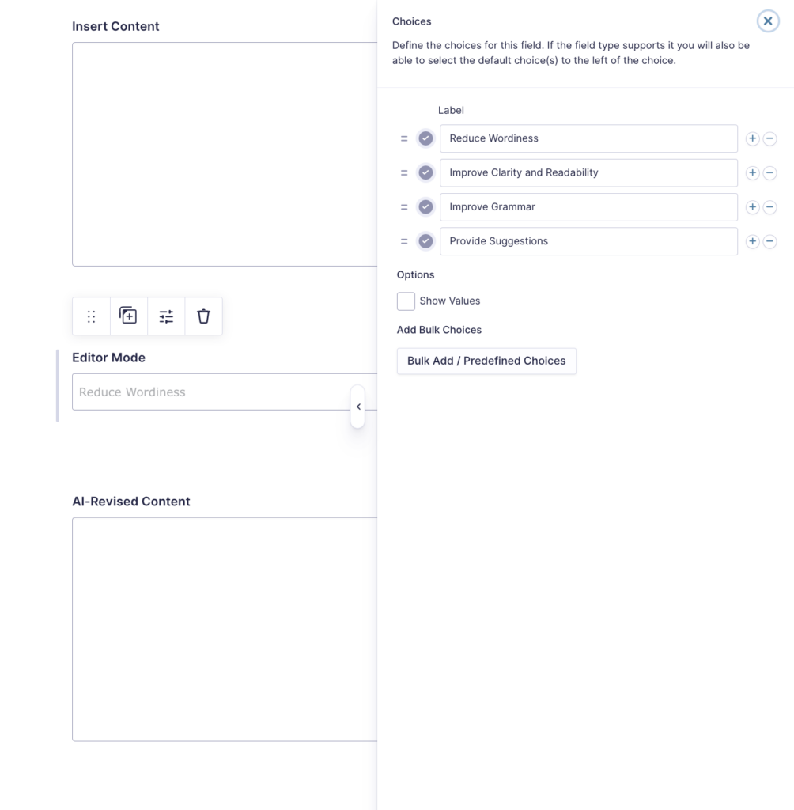Close the Choices panel
This screenshot has height=810, width=794.
(x=768, y=21)
